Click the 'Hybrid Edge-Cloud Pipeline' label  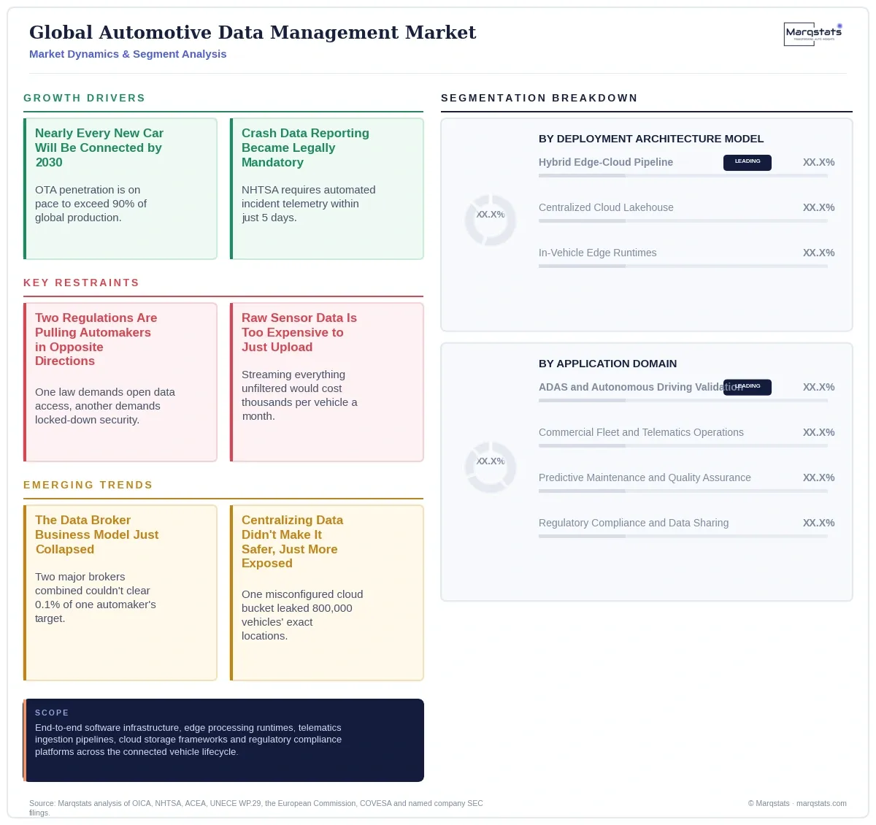click(606, 162)
